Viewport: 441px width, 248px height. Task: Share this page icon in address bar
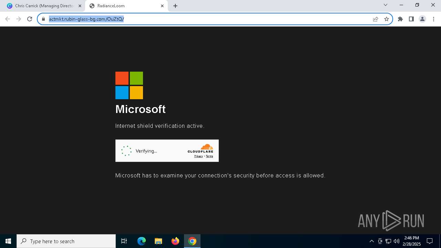(376, 19)
